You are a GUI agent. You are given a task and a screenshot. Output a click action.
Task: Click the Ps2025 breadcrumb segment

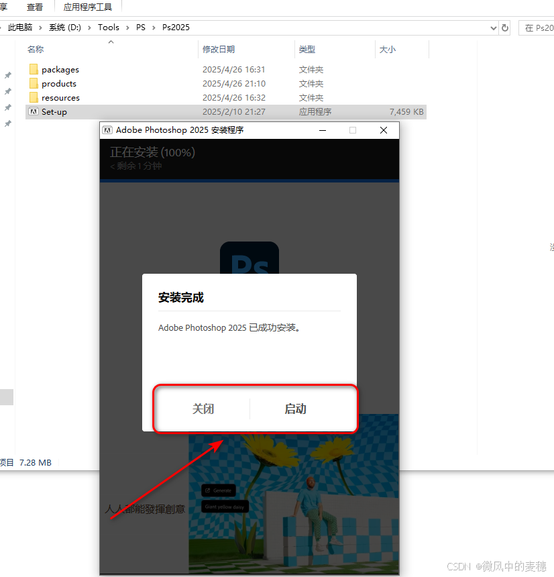(176, 28)
